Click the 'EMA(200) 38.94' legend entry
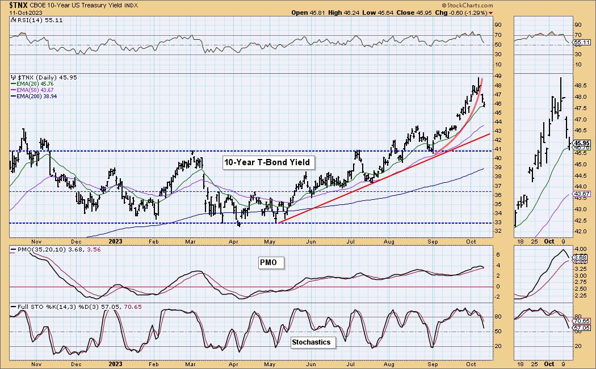 [37, 97]
